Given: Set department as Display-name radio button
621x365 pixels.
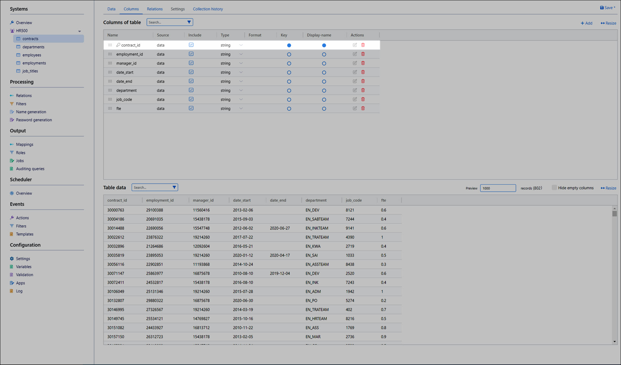Looking at the screenshot, I should tap(324, 91).
